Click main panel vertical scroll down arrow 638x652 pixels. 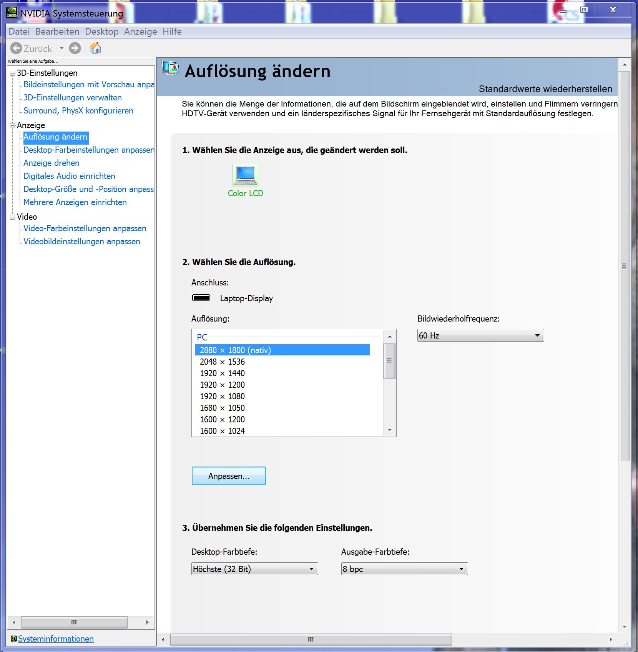click(625, 627)
